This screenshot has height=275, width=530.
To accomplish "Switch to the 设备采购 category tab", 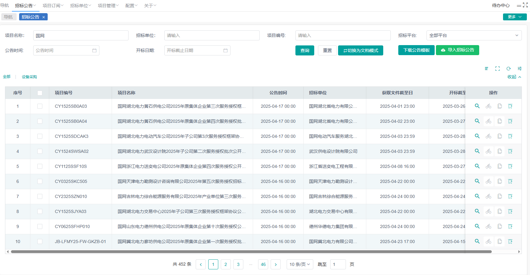I will tap(29, 77).
